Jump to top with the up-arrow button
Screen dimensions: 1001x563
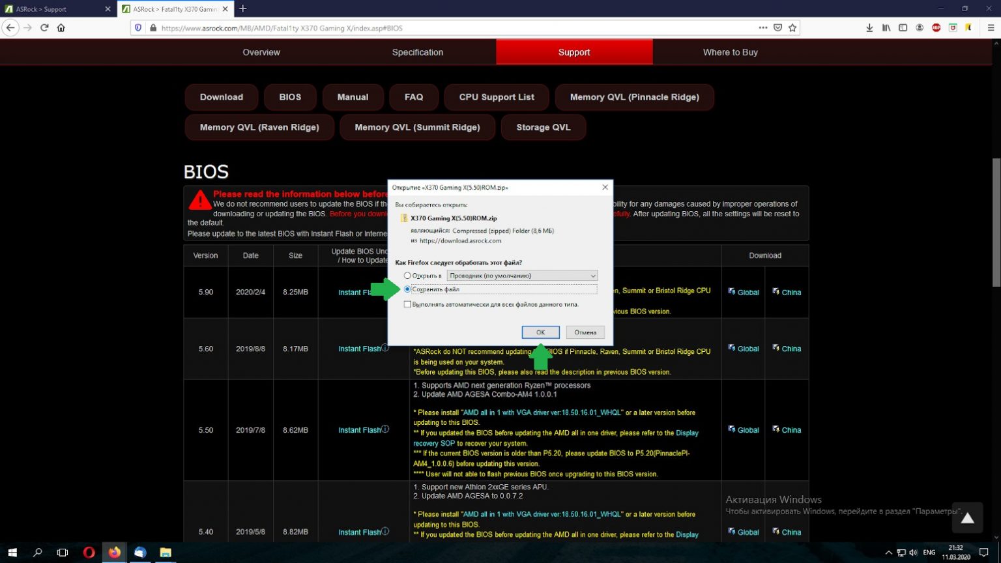pyautogui.click(x=967, y=518)
